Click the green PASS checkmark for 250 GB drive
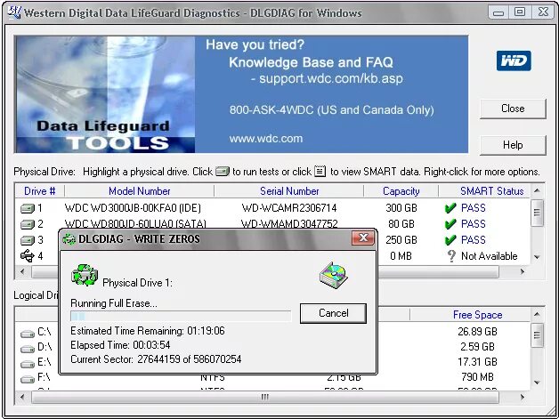Image resolution: width=559 pixels, height=419 pixels. 450,240
